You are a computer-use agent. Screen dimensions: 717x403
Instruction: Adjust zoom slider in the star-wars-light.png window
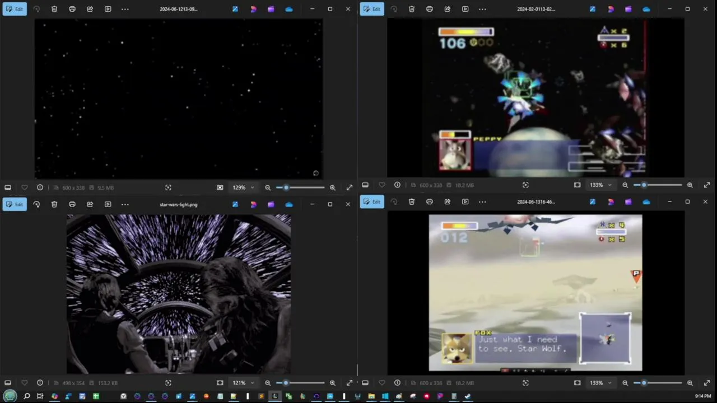(300, 383)
